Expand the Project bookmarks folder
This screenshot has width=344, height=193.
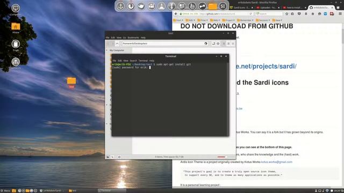pyautogui.click(x=228, y=20)
